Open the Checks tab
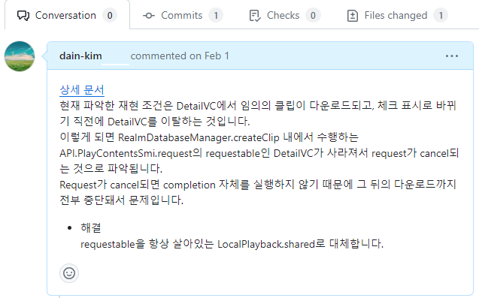This screenshot has height=298, width=479. (284, 15)
